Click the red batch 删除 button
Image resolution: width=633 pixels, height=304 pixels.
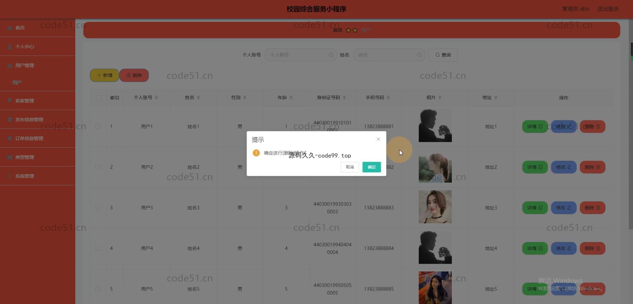(134, 75)
